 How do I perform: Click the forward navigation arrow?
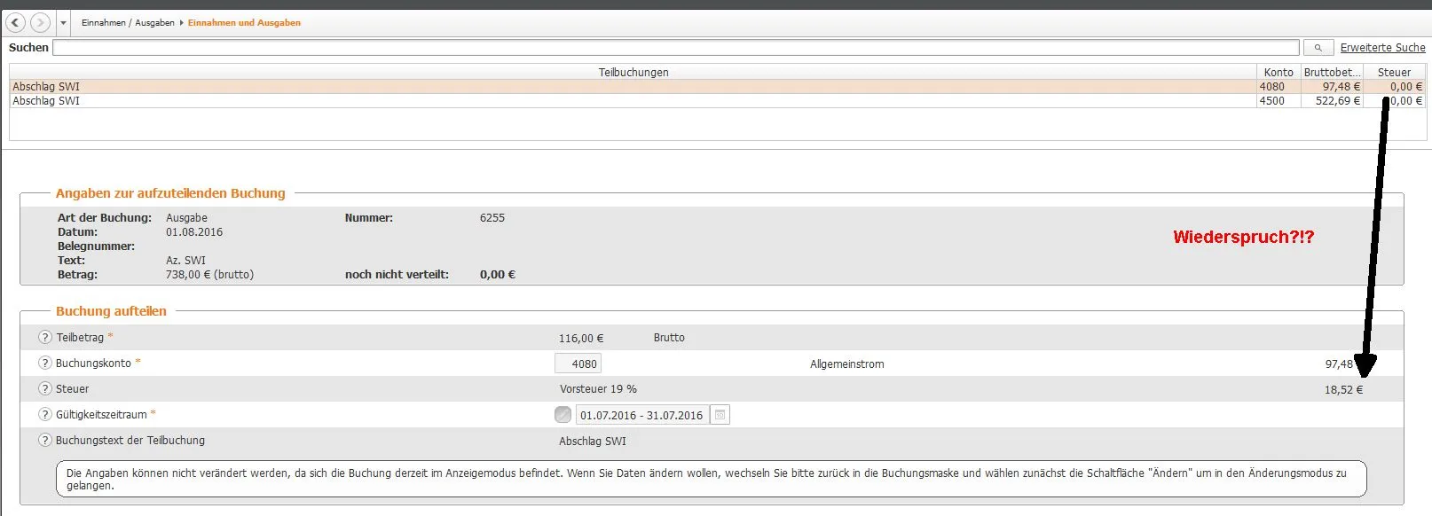40,23
